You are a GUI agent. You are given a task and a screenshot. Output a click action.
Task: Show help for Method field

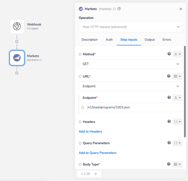click(x=169, y=54)
